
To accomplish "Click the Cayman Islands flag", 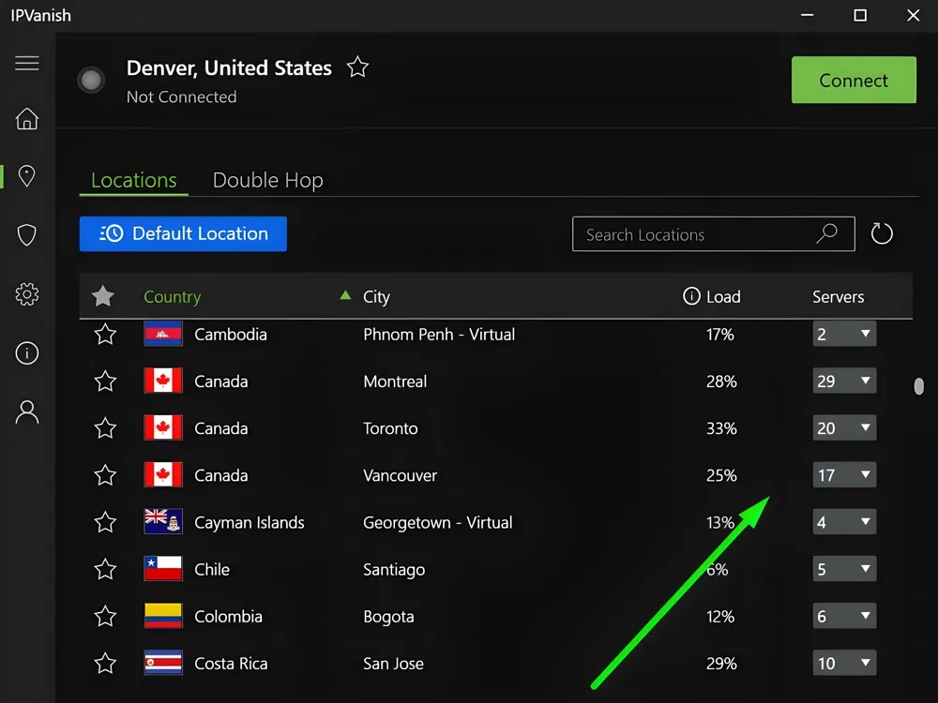I will [x=163, y=522].
